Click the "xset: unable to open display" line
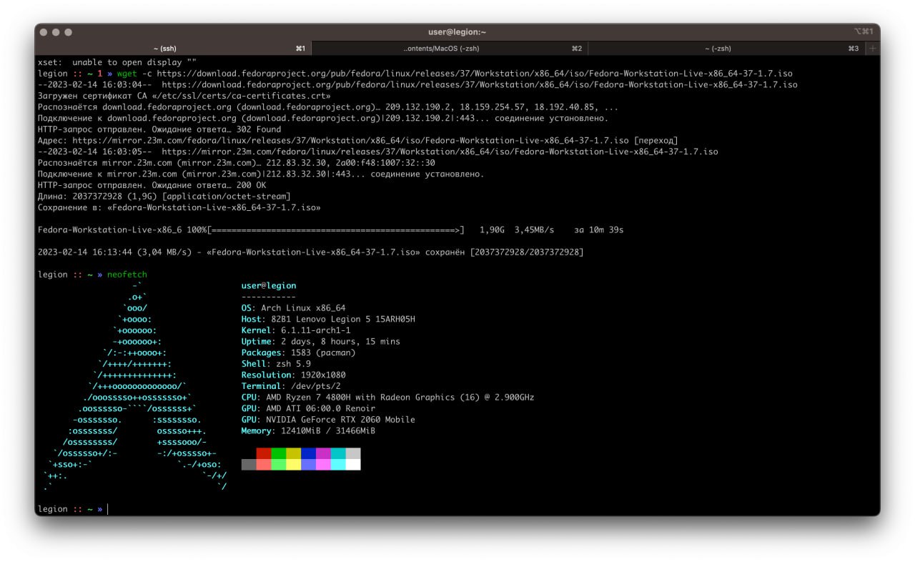 [x=117, y=63]
